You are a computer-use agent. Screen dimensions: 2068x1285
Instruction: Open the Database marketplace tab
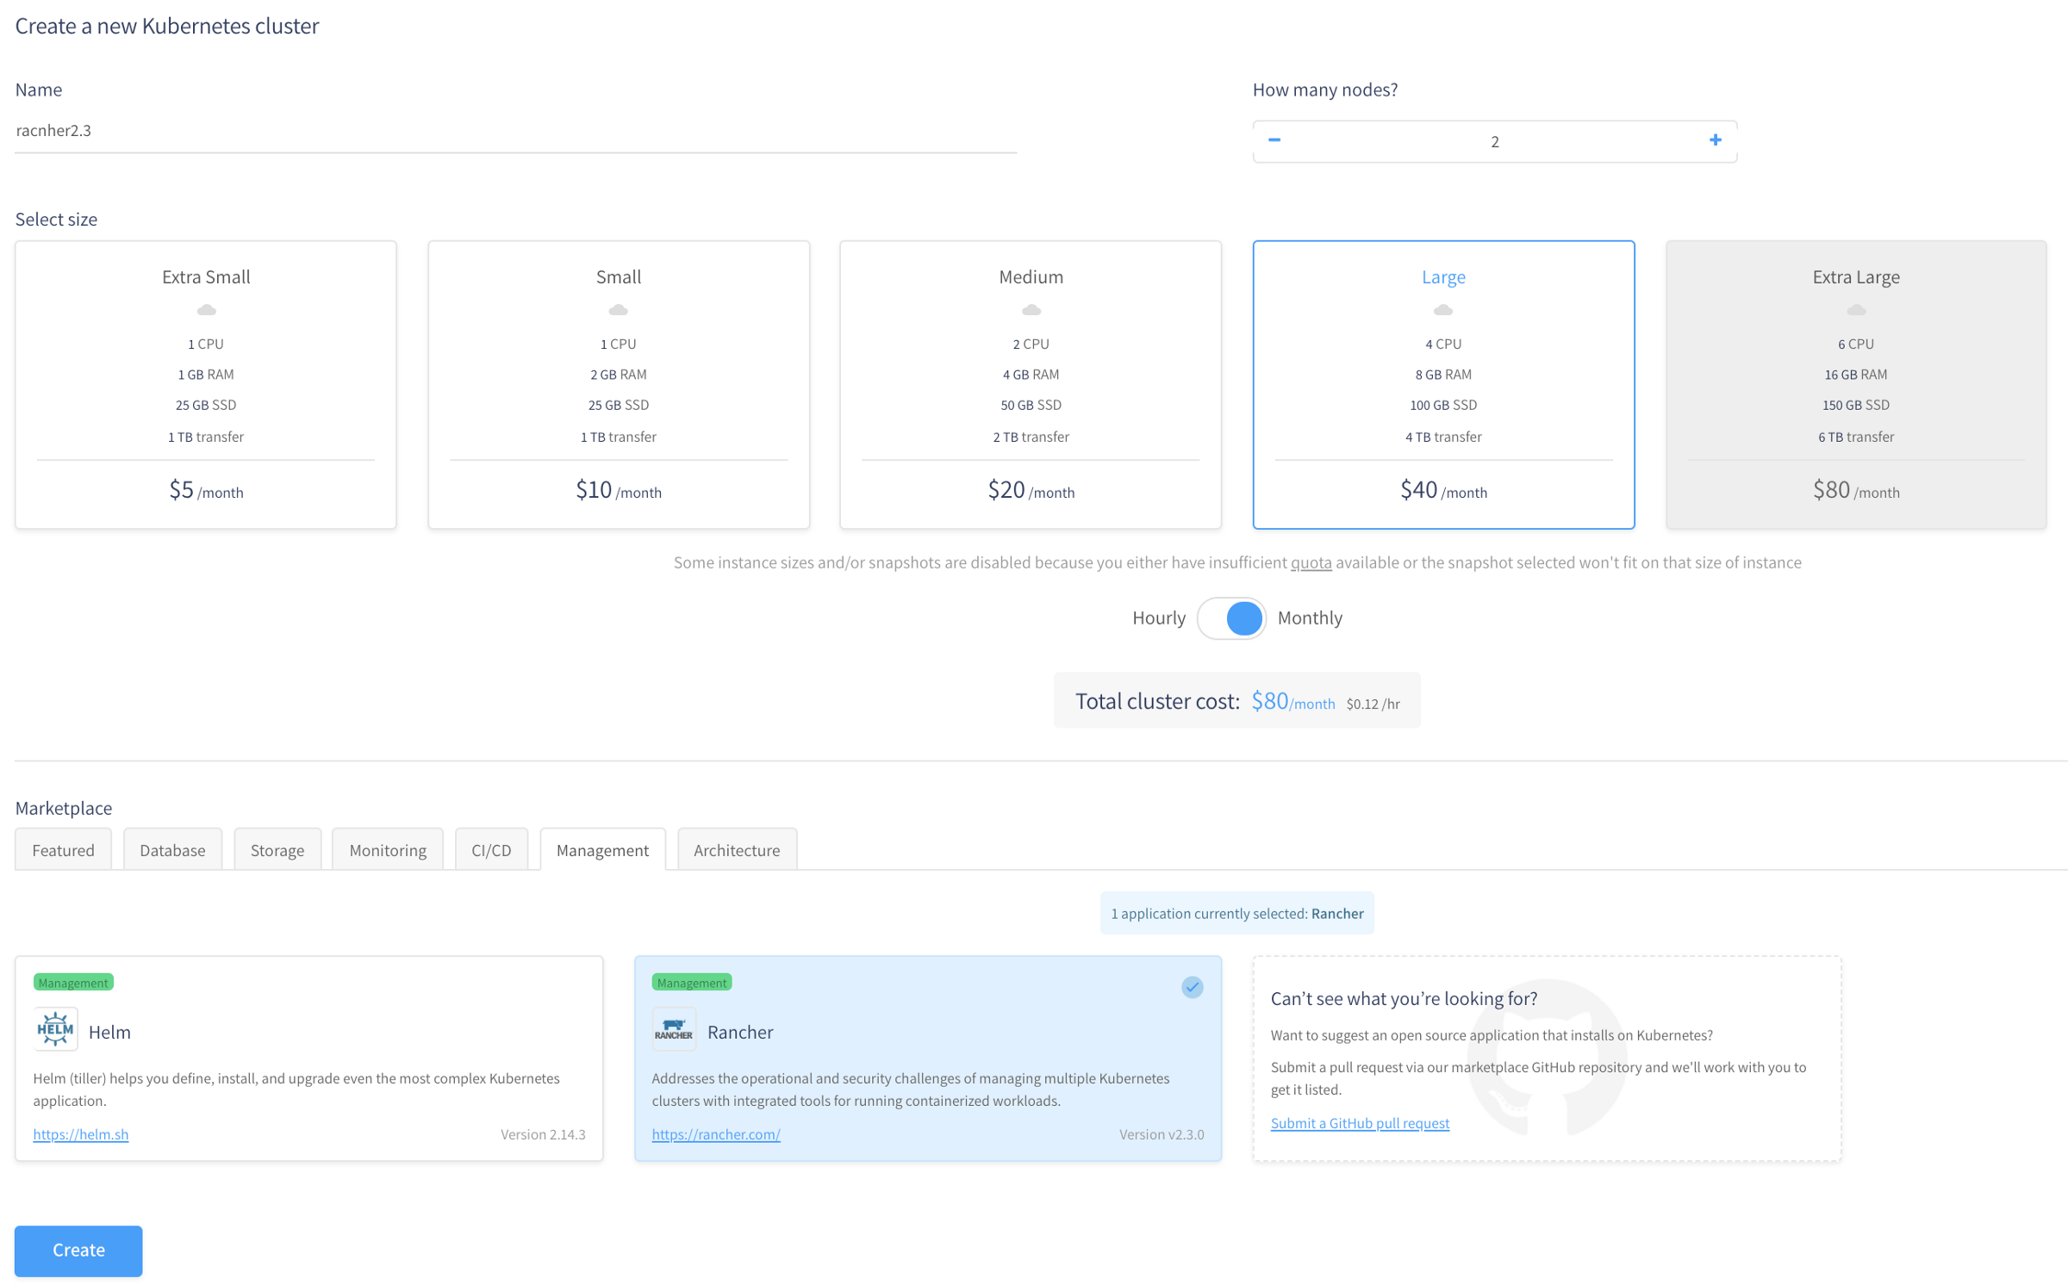172,849
